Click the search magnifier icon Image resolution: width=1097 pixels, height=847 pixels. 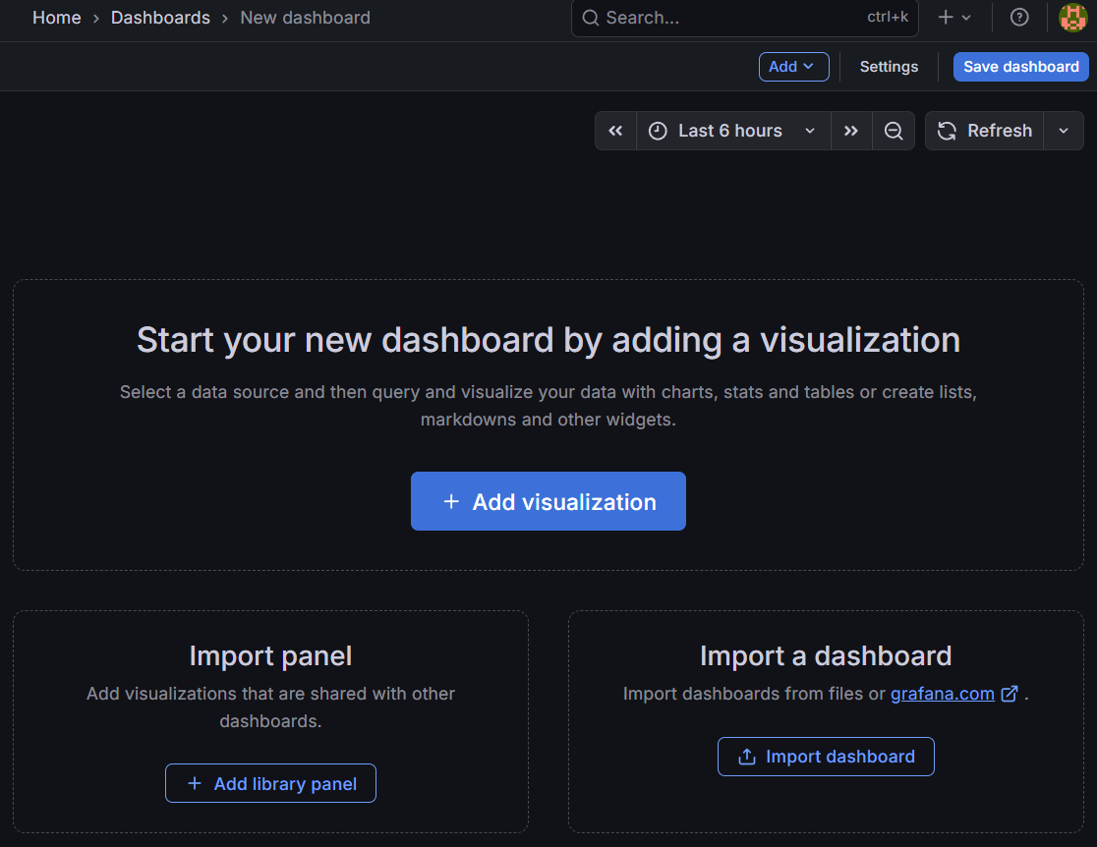tap(590, 18)
